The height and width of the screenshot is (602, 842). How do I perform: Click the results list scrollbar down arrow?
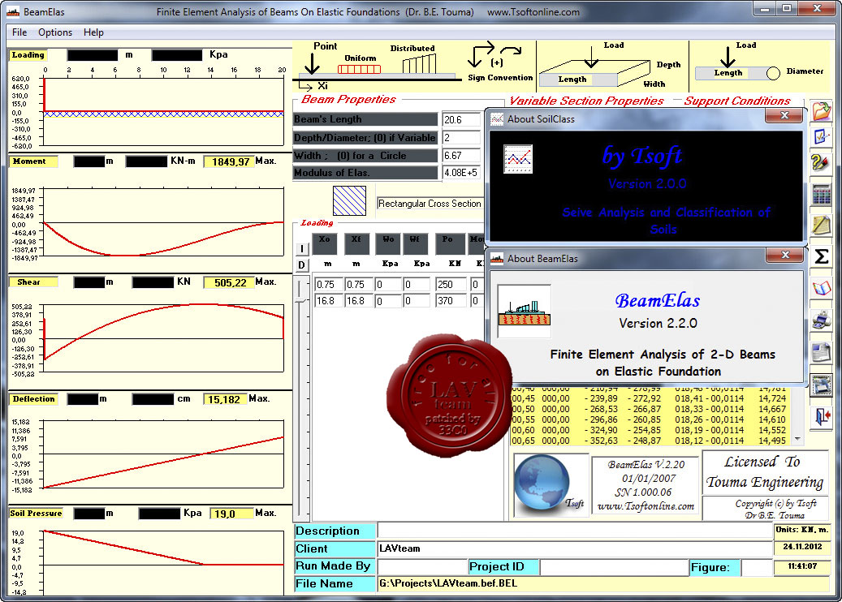[798, 439]
